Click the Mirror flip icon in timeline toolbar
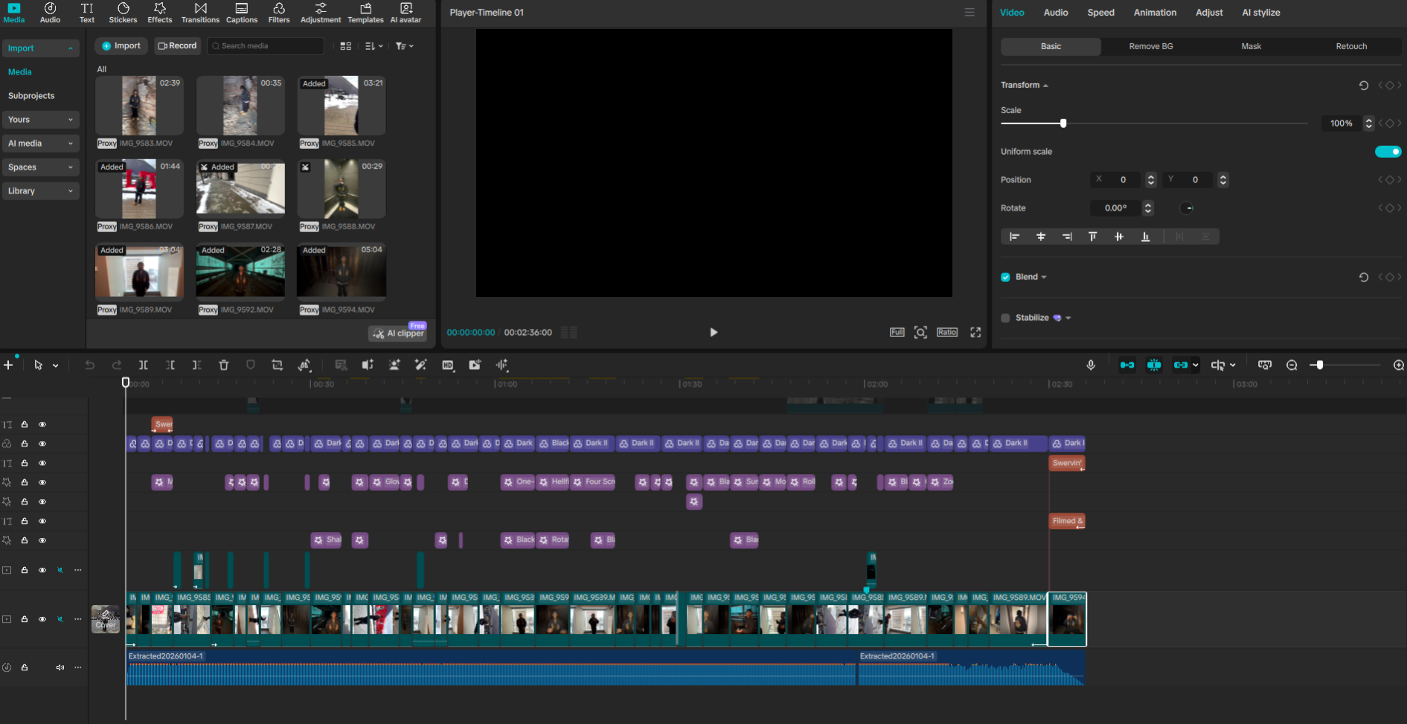The width and height of the screenshot is (1407, 724). tap(304, 365)
